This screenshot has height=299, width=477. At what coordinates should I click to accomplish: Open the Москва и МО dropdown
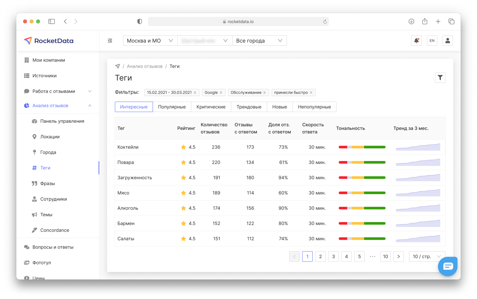tap(150, 41)
